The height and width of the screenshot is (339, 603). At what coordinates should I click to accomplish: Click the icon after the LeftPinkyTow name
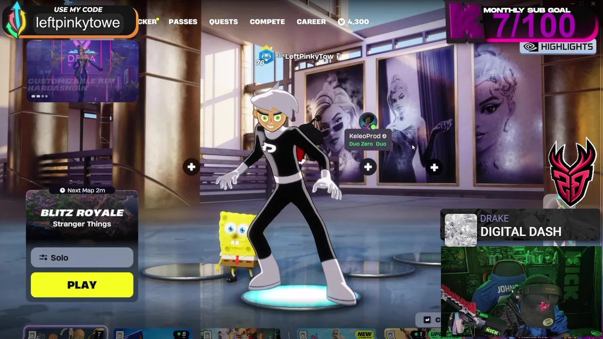pos(338,56)
